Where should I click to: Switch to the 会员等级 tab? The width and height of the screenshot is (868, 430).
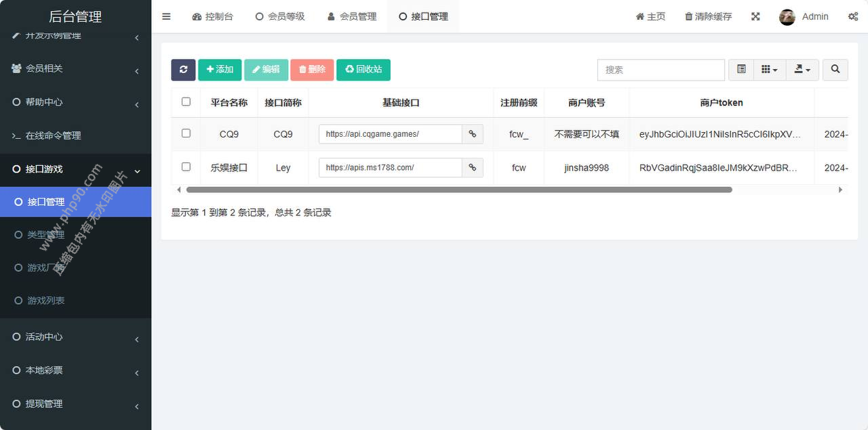(x=280, y=17)
